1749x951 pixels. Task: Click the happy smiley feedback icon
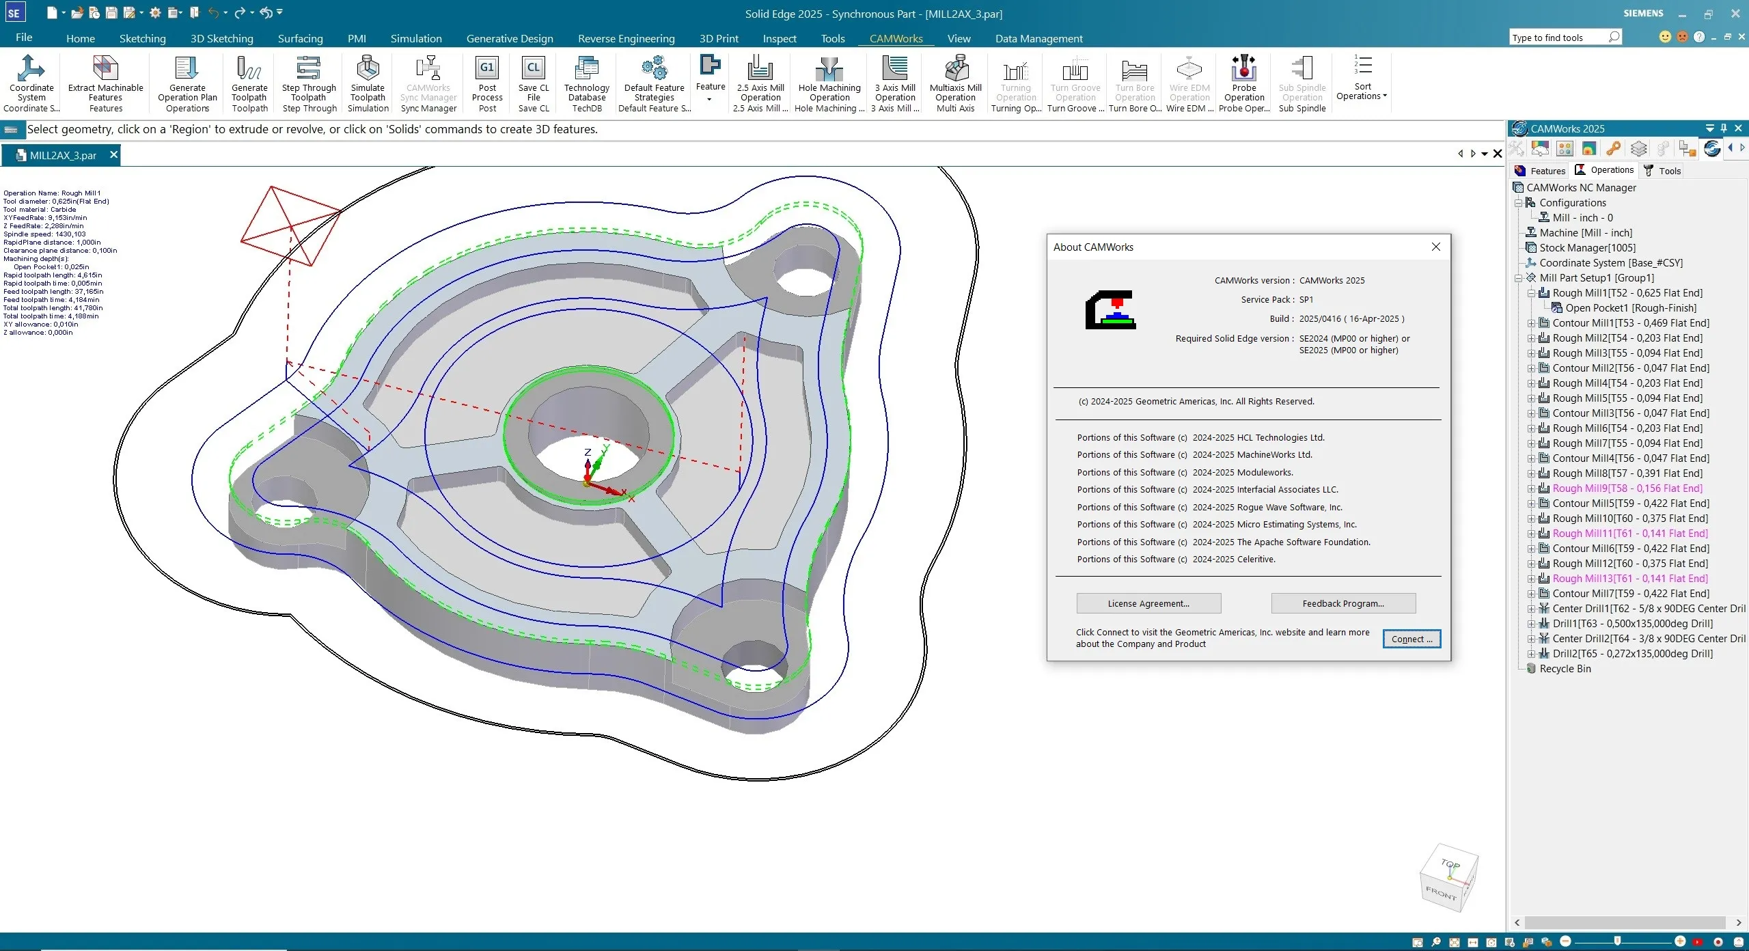[1665, 37]
